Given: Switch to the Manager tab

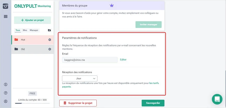Looking at the screenshot, I should (x=34, y=30).
